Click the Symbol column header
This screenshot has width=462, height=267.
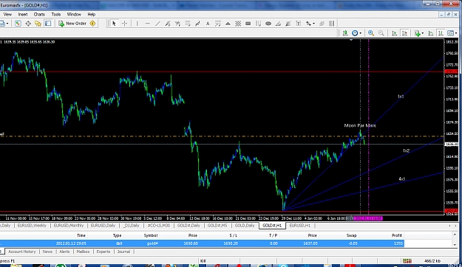[x=151, y=235]
